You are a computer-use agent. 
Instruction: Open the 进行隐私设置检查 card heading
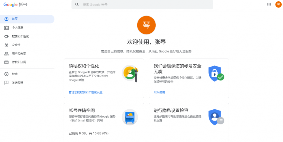pos(171,111)
